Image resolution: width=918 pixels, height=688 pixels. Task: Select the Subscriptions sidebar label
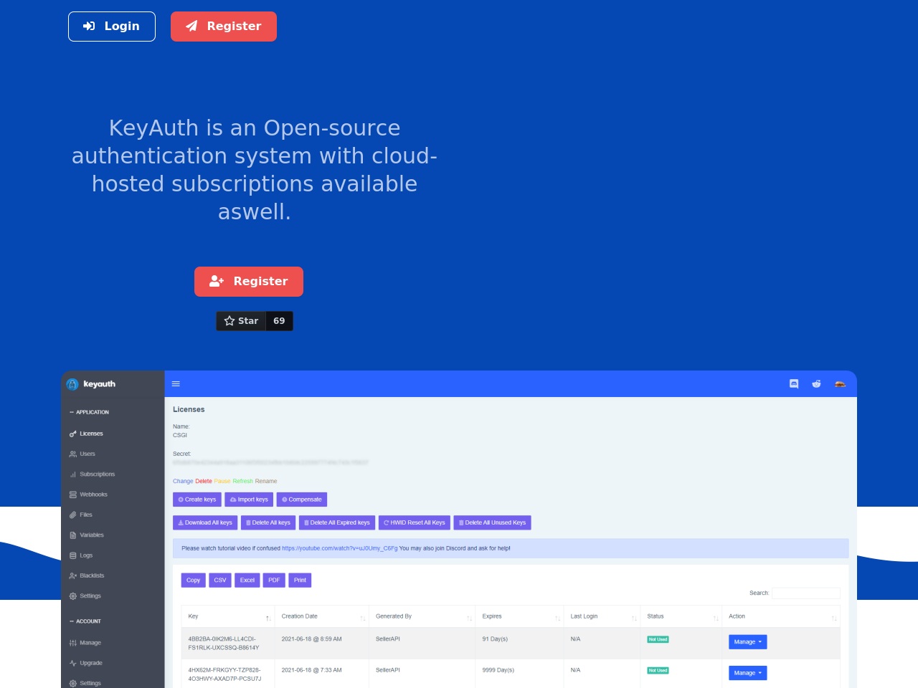click(x=98, y=474)
